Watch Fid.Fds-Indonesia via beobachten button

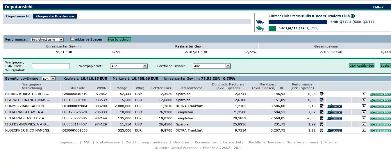tap(380, 124)
